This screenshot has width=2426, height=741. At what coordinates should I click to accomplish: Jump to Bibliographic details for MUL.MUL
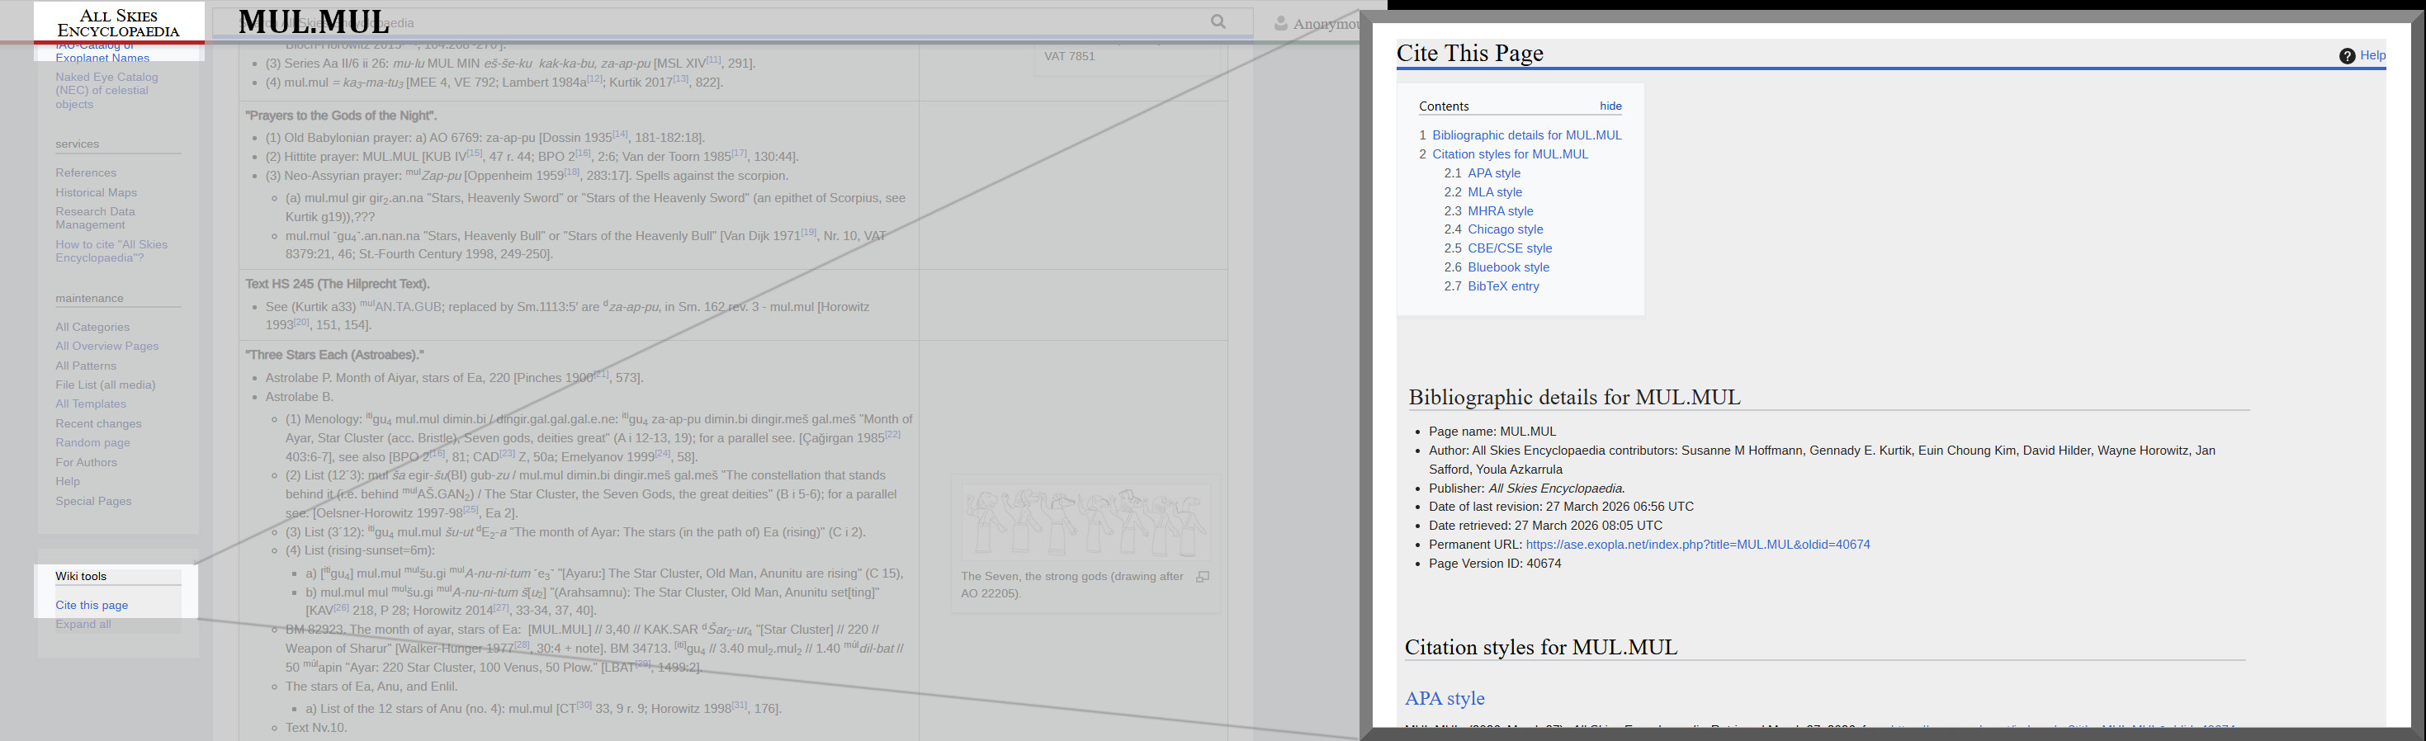(1525, 135)
